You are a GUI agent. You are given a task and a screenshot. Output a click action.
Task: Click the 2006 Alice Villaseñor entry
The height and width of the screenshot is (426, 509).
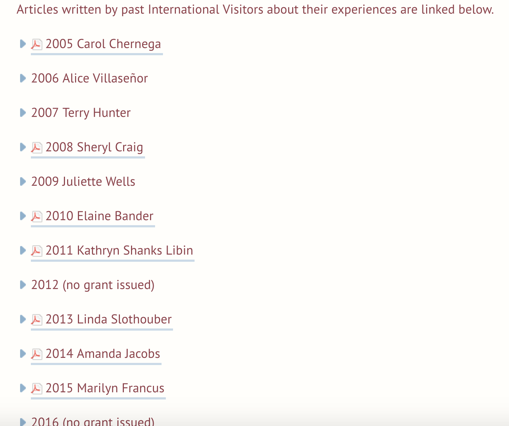[89, 79]
